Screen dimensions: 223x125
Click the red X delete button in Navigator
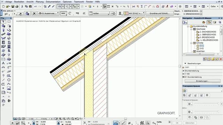pyautogui.click(x=221, y=59)
